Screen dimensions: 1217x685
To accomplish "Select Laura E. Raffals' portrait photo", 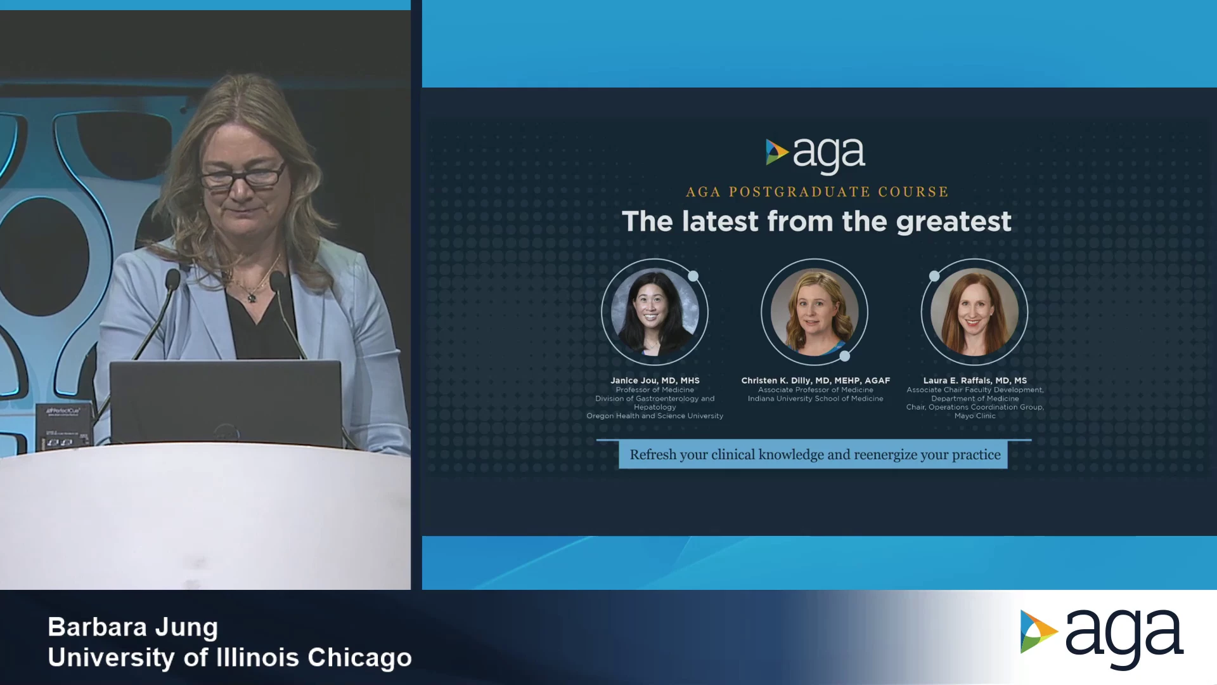I will [x=974, y=311].
